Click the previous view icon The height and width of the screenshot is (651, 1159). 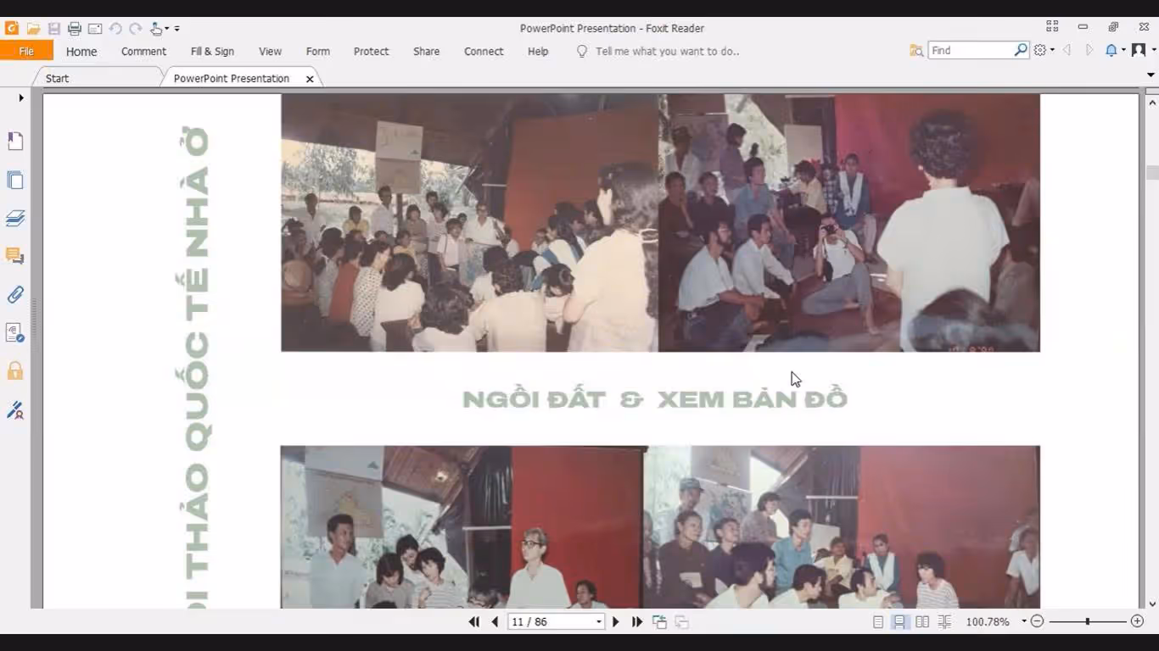pos(659,622)
